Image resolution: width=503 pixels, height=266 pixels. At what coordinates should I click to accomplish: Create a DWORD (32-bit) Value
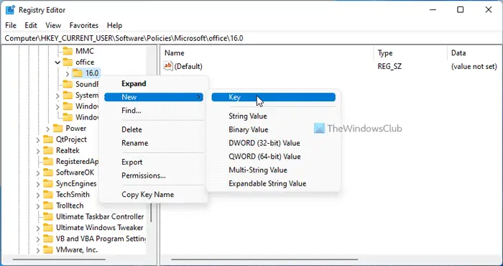(264, 143)
